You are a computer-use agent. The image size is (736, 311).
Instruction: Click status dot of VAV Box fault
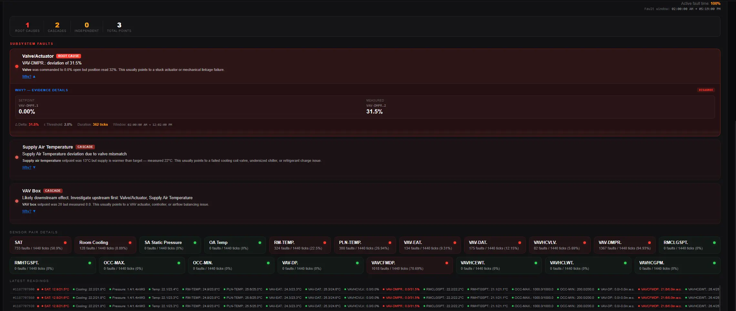pyautogui.click(x=17, y=201)
